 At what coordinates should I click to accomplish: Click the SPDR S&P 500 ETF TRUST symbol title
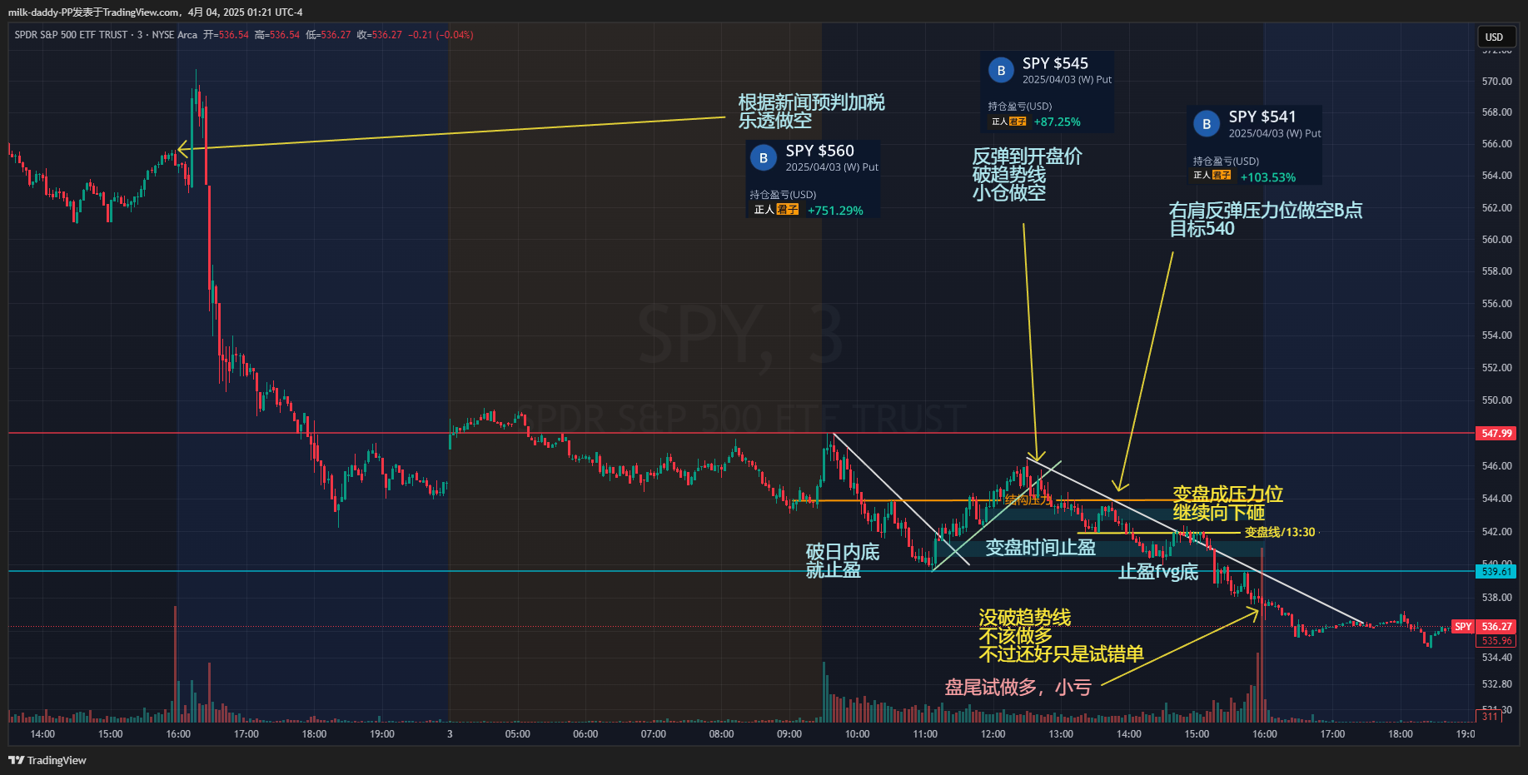click(x=71, y=35)
